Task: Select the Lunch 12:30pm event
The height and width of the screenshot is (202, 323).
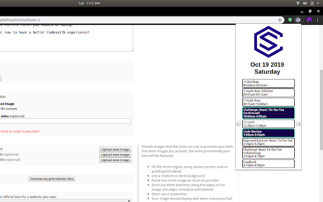Action: 268,124
